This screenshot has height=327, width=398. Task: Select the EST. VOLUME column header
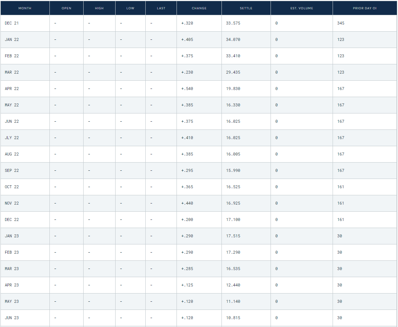tap(301, 8)
